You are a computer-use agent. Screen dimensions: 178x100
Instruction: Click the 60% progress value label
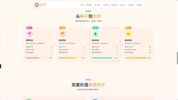pos(50,58)
